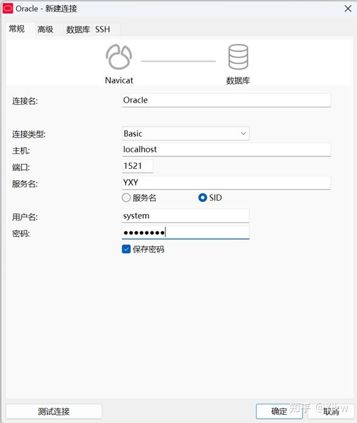Open the 数据库 tab
Image resolution: width=357 pixels, height=423 pixels.
coord(78,29)
